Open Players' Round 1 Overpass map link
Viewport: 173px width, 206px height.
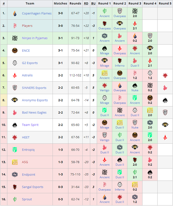point(104,28)
